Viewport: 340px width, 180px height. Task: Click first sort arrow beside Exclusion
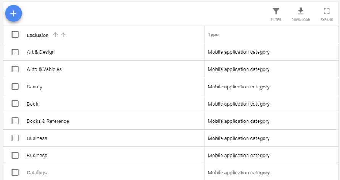[55, 35]
